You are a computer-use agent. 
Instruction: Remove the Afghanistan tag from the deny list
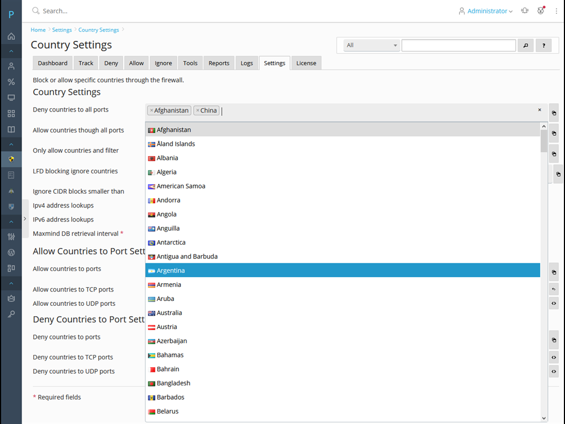point(152,110)
